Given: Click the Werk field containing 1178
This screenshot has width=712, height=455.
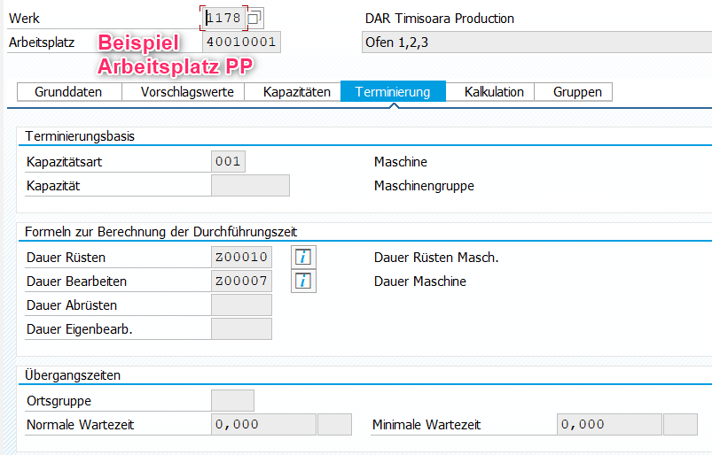Looking at the screenshot, I should tap(223, 18).
